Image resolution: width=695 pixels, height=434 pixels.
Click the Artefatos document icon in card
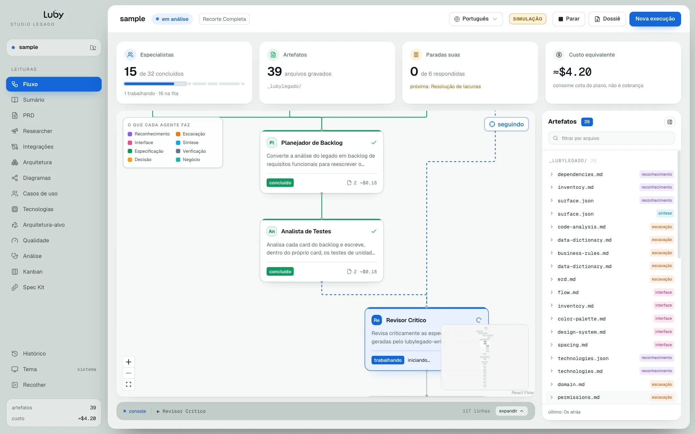(x=273, y=55)
